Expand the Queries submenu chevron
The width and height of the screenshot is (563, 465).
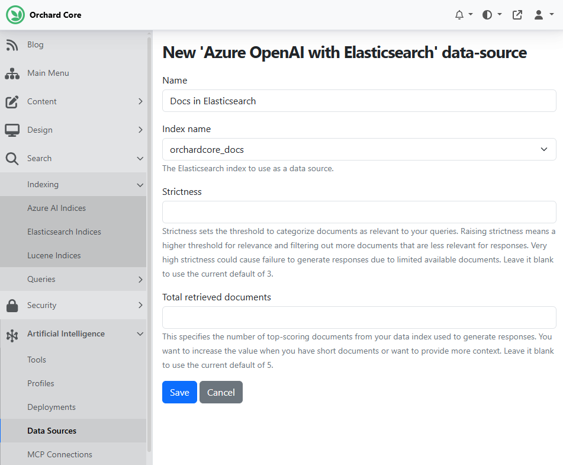[x=140, y=280]
